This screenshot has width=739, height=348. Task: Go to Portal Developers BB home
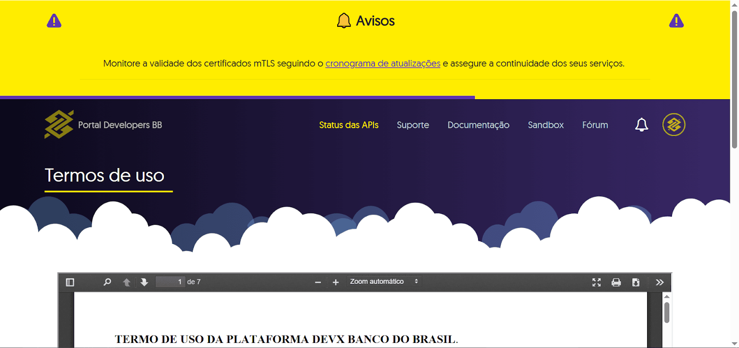tap(120, 125)
